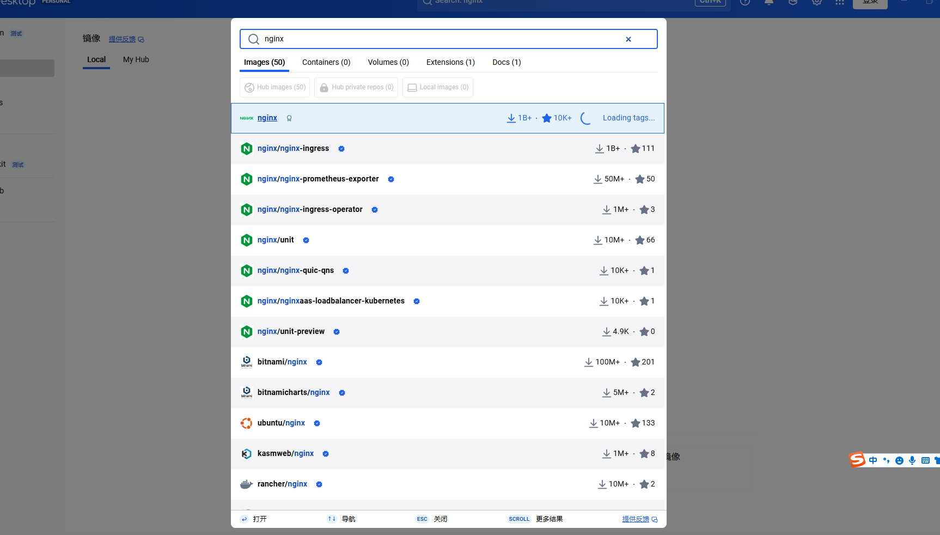Select bitnamicharts/nginx result

coord(448,393)
